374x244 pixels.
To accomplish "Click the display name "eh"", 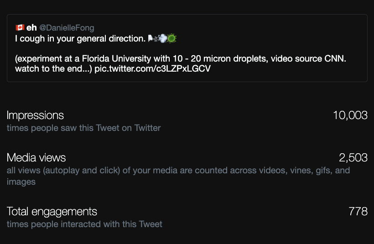I will (x=31, y=28).
